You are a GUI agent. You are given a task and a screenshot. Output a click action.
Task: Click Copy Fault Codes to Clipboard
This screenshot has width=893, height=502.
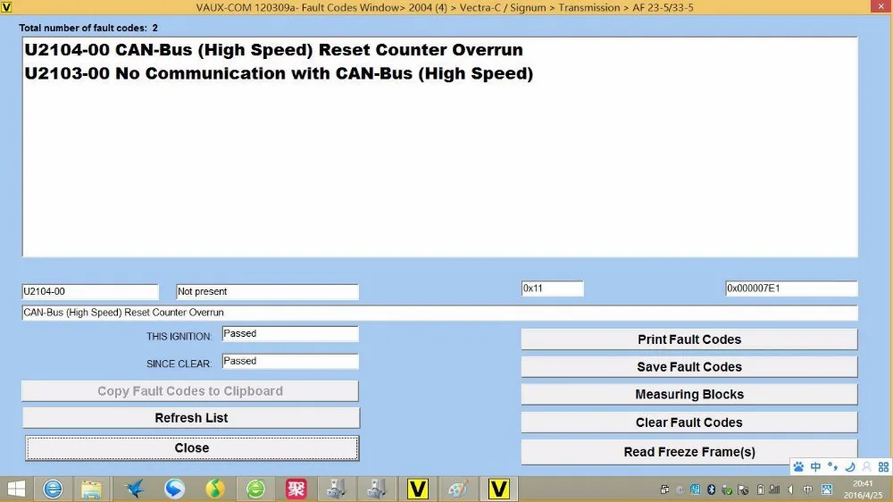tap(190, 391)
